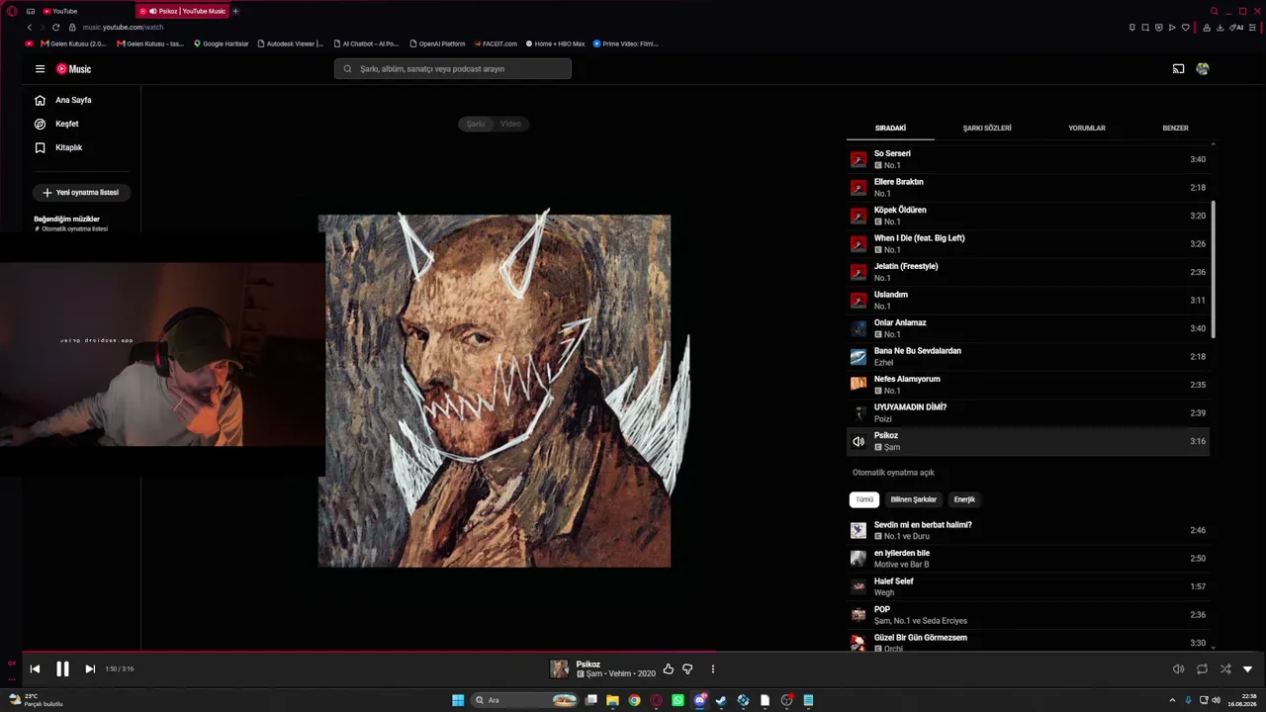Click the speaker icon on the Psikoz row
1266x712 pixels.
[x=859, y=441]
